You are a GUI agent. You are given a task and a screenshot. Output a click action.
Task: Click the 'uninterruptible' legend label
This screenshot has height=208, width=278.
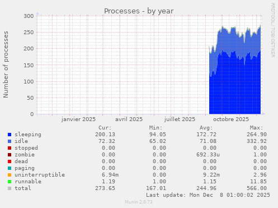coord(40,175)
